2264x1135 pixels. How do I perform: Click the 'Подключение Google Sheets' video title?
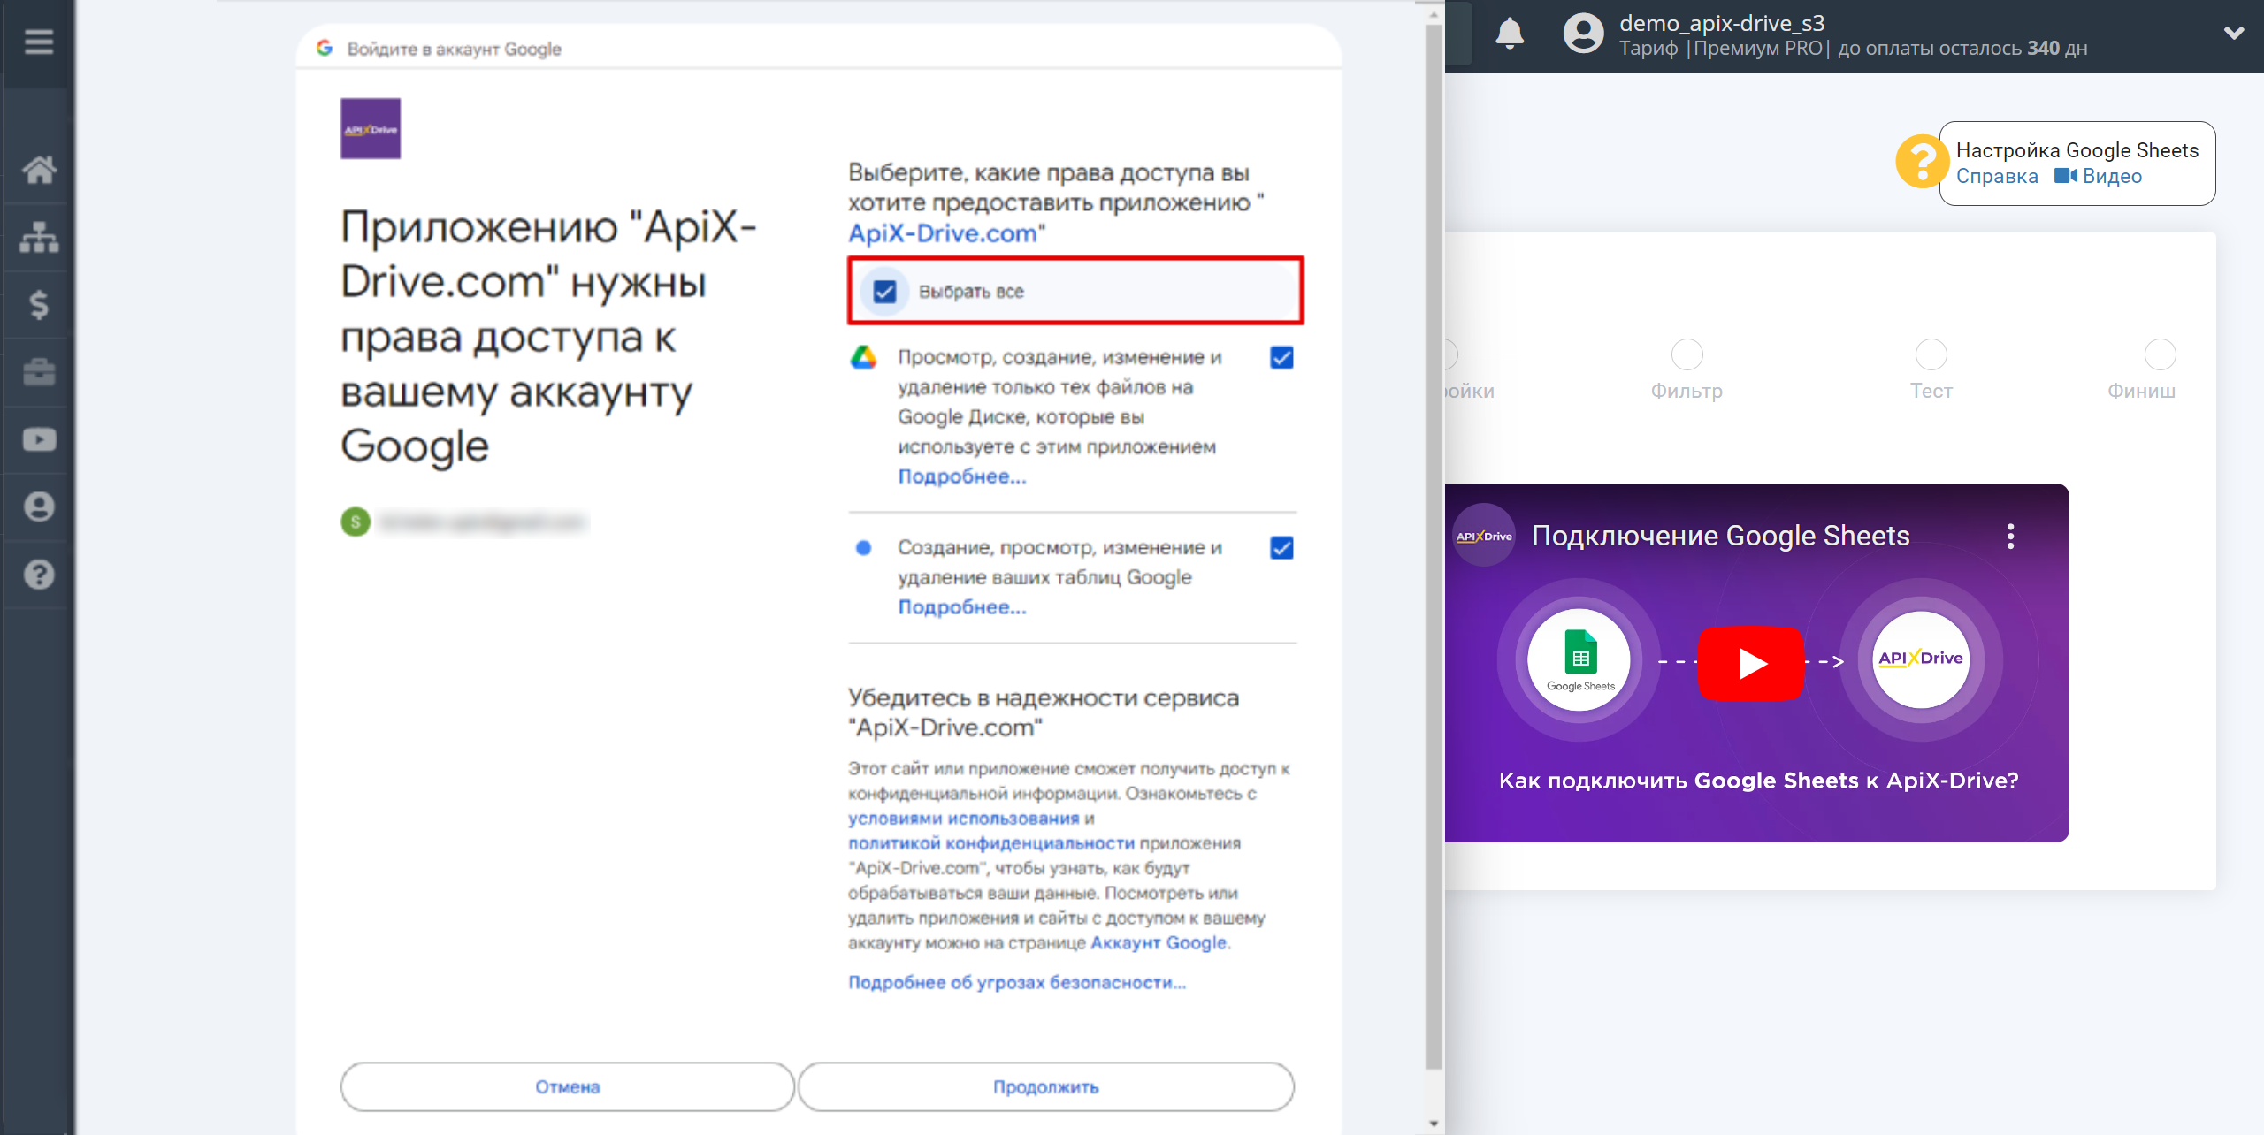click(1720, 536)
